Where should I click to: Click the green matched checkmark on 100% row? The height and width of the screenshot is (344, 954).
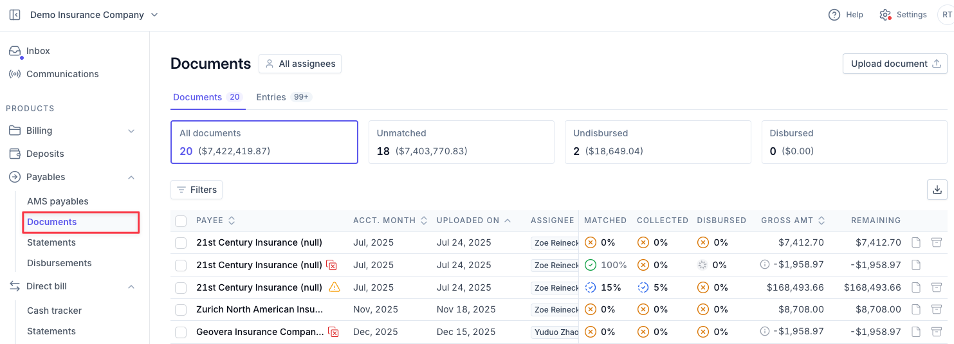pos(591,264)
